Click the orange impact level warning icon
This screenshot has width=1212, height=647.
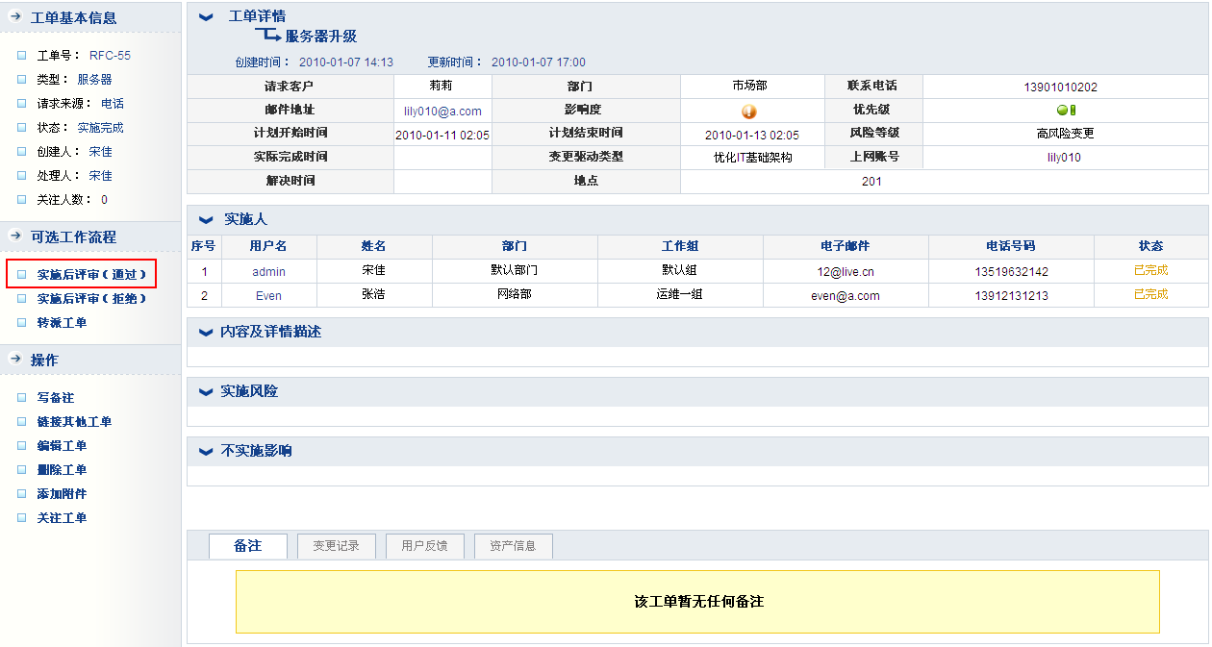(x=749, y=112)
